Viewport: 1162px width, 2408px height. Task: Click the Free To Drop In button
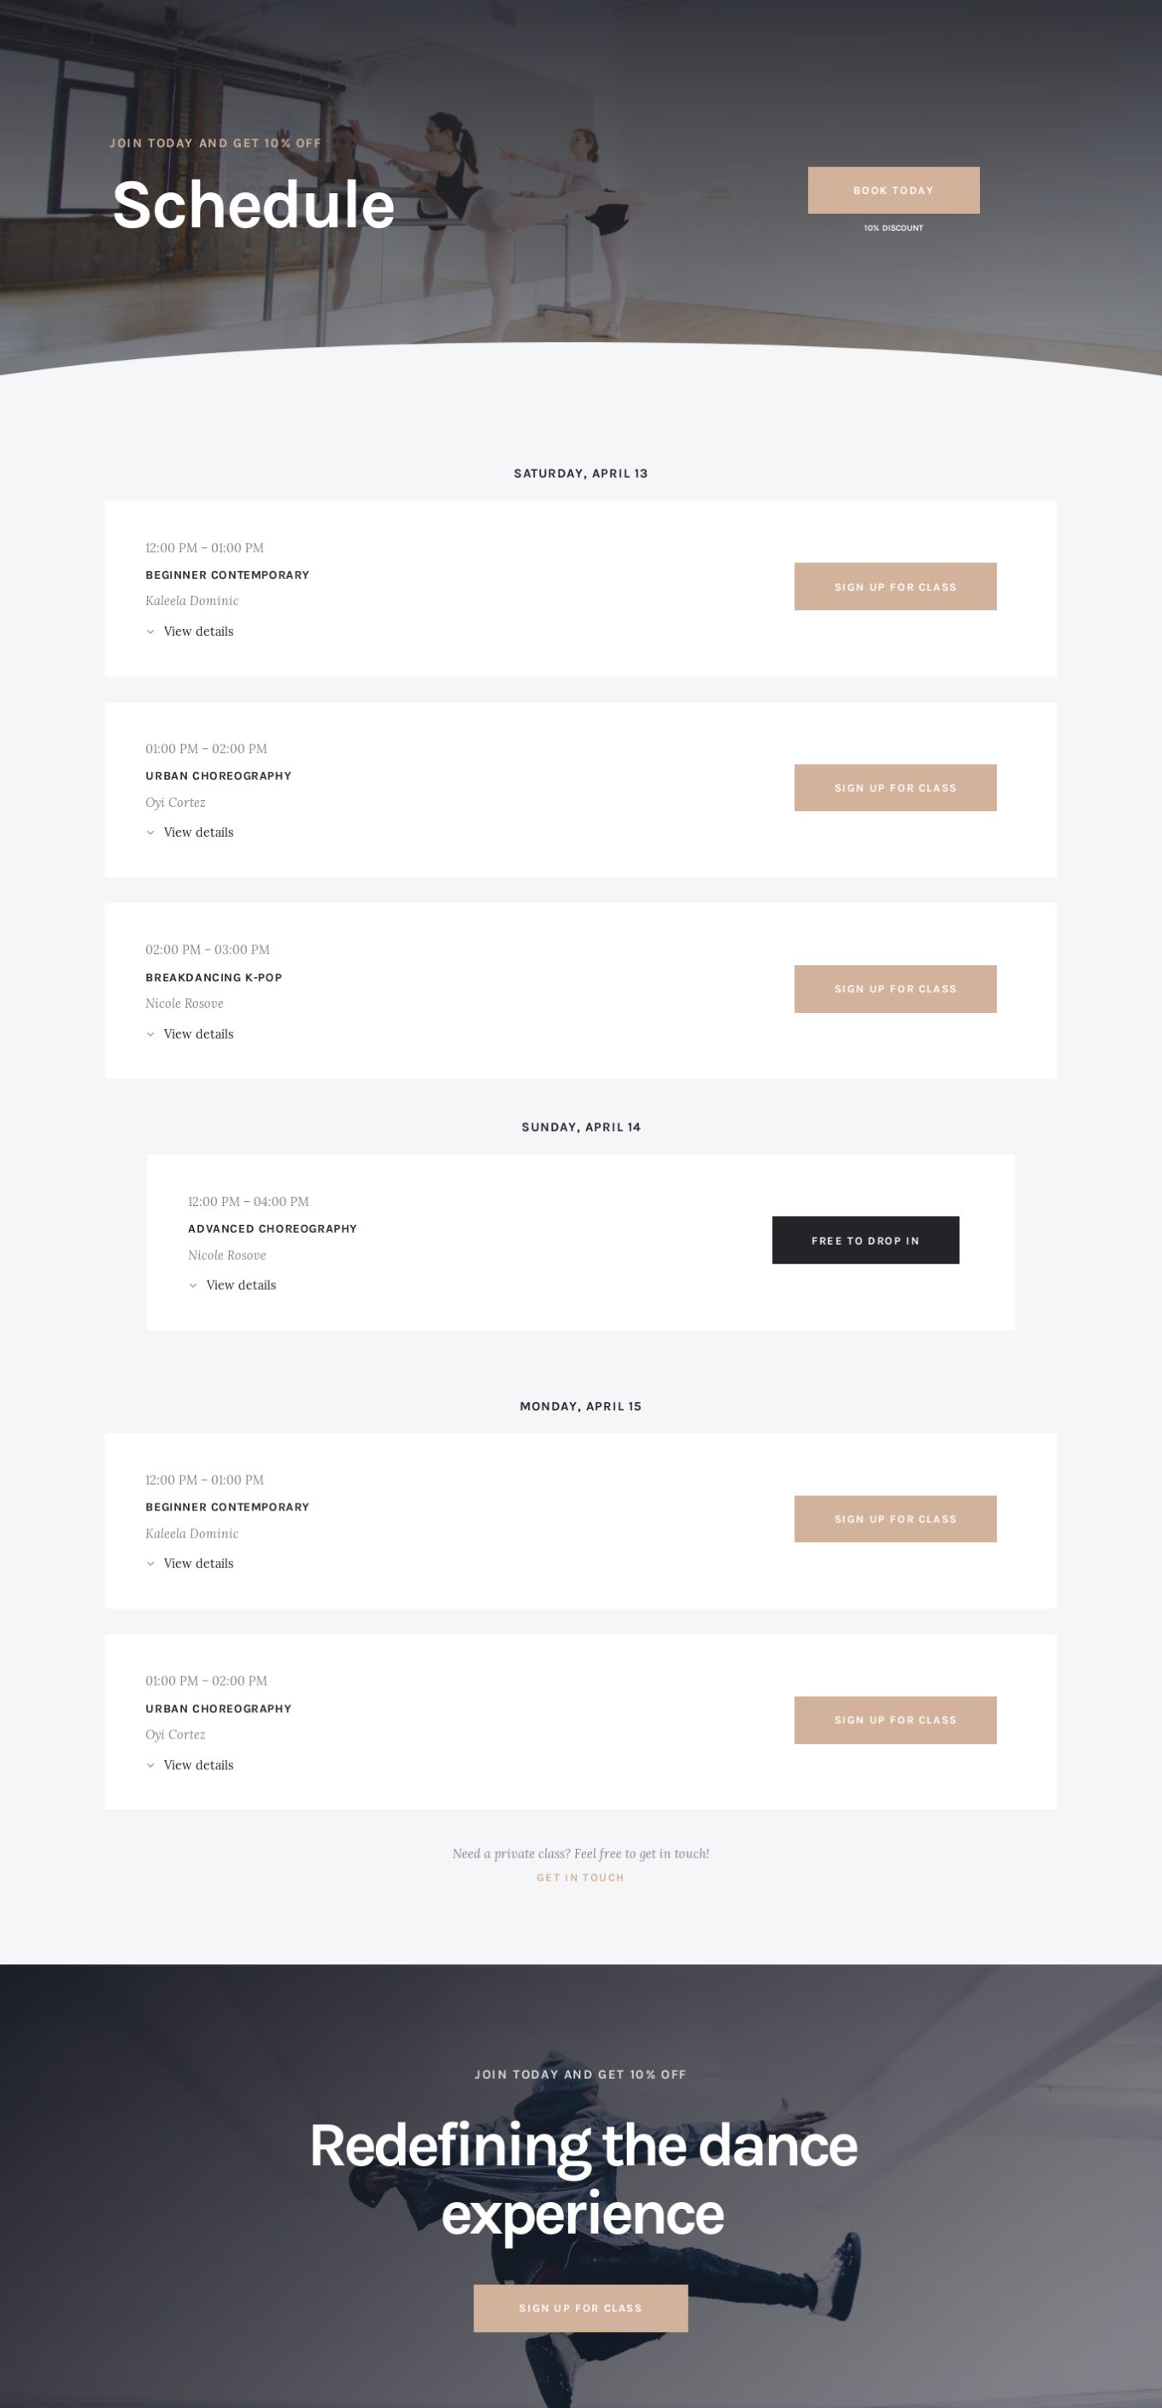865,1239
